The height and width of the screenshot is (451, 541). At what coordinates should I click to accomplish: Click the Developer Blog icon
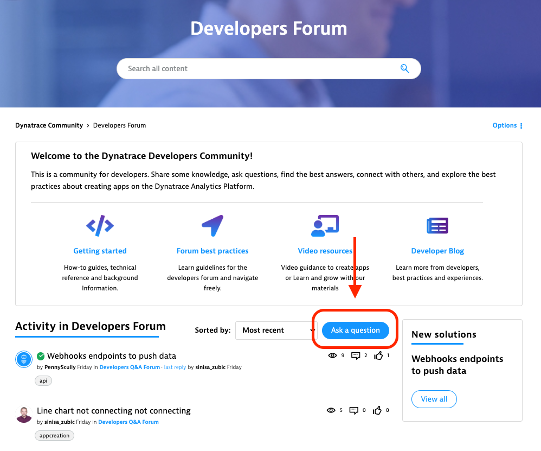(437, 225)
